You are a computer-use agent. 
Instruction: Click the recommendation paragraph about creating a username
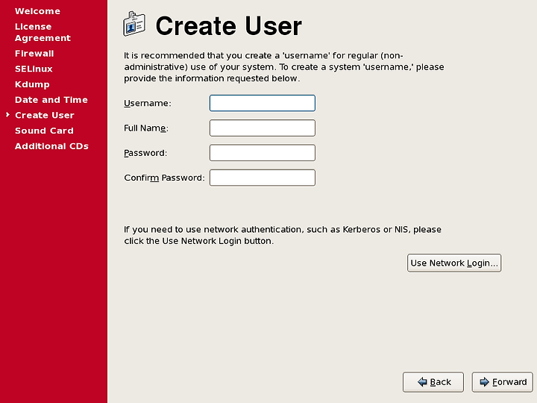coord(284,67)
